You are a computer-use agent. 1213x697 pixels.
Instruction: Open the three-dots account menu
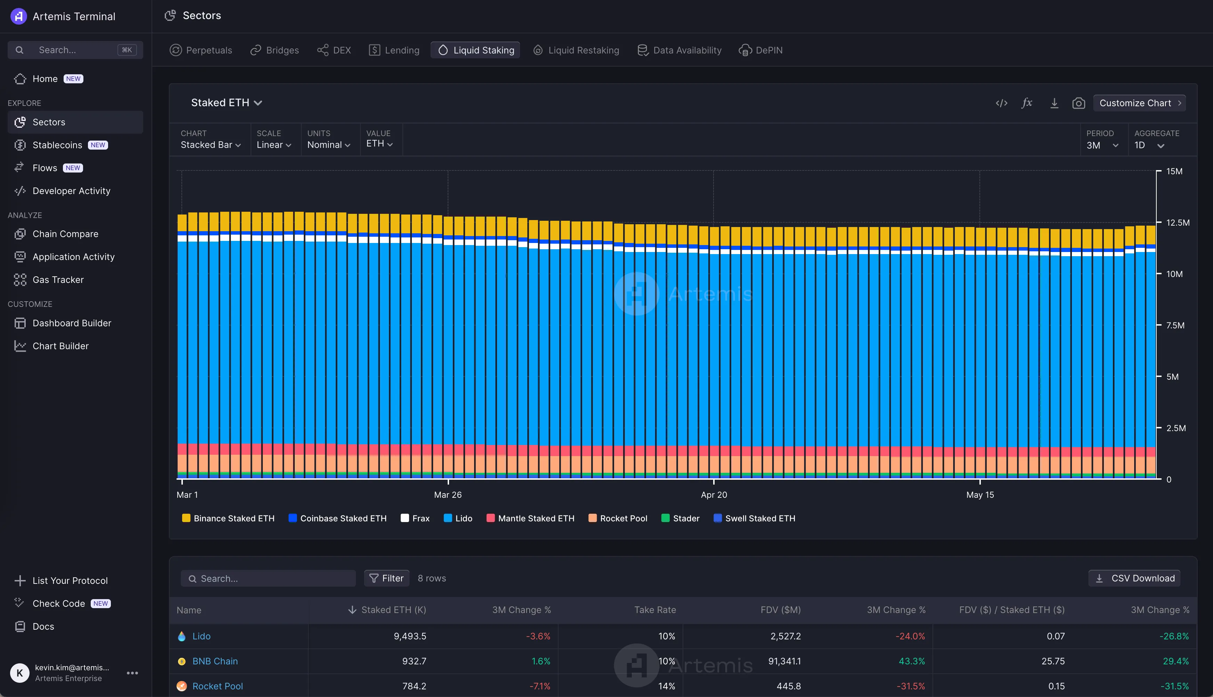point(132,673)
